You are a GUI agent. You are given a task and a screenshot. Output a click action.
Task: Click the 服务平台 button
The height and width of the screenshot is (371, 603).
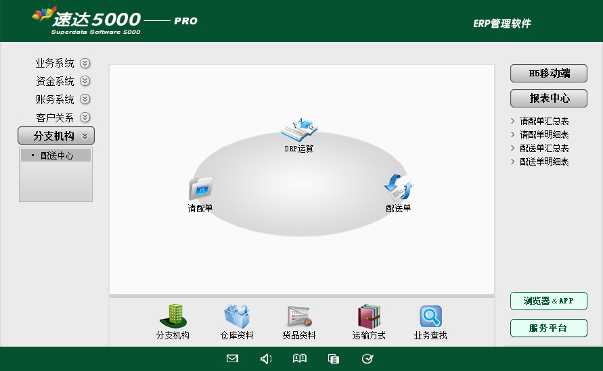point(549,328)
